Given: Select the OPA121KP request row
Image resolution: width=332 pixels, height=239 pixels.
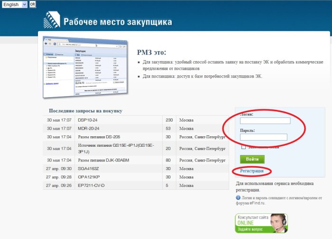Looking at the screenshot, I should [90, 177].
